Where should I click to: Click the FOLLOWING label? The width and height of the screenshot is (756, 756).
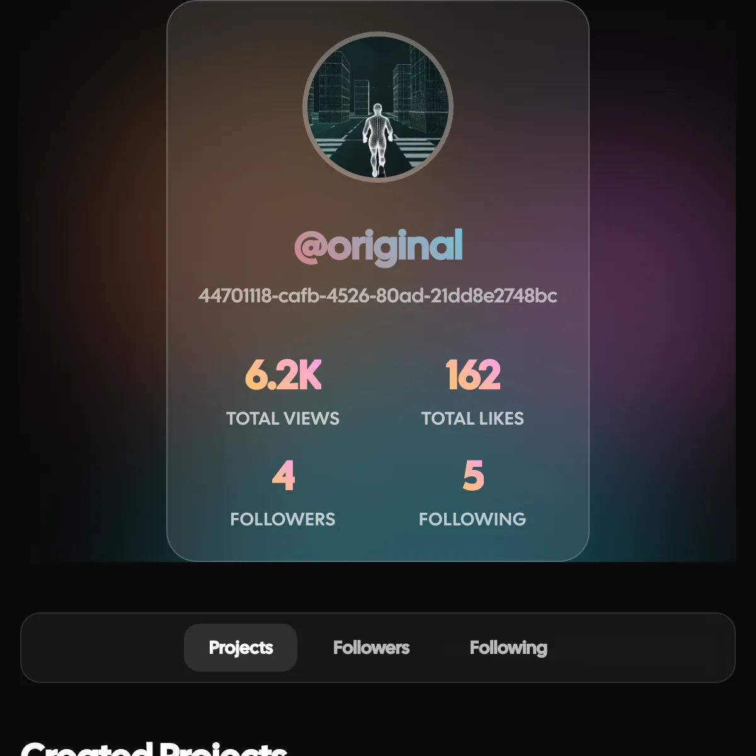(473, 519)
